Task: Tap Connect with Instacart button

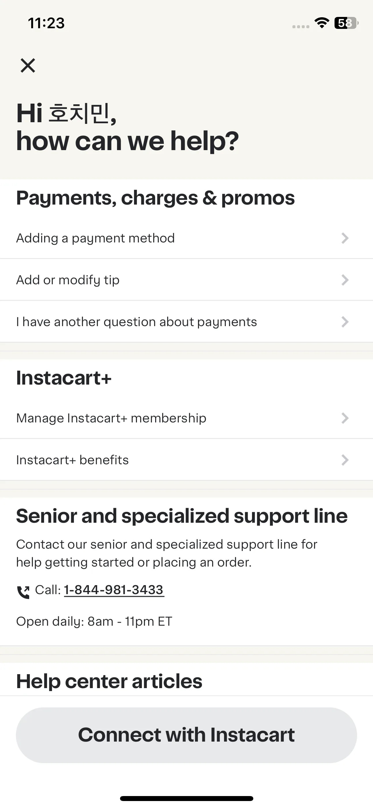Action: [x=186, y=735]
